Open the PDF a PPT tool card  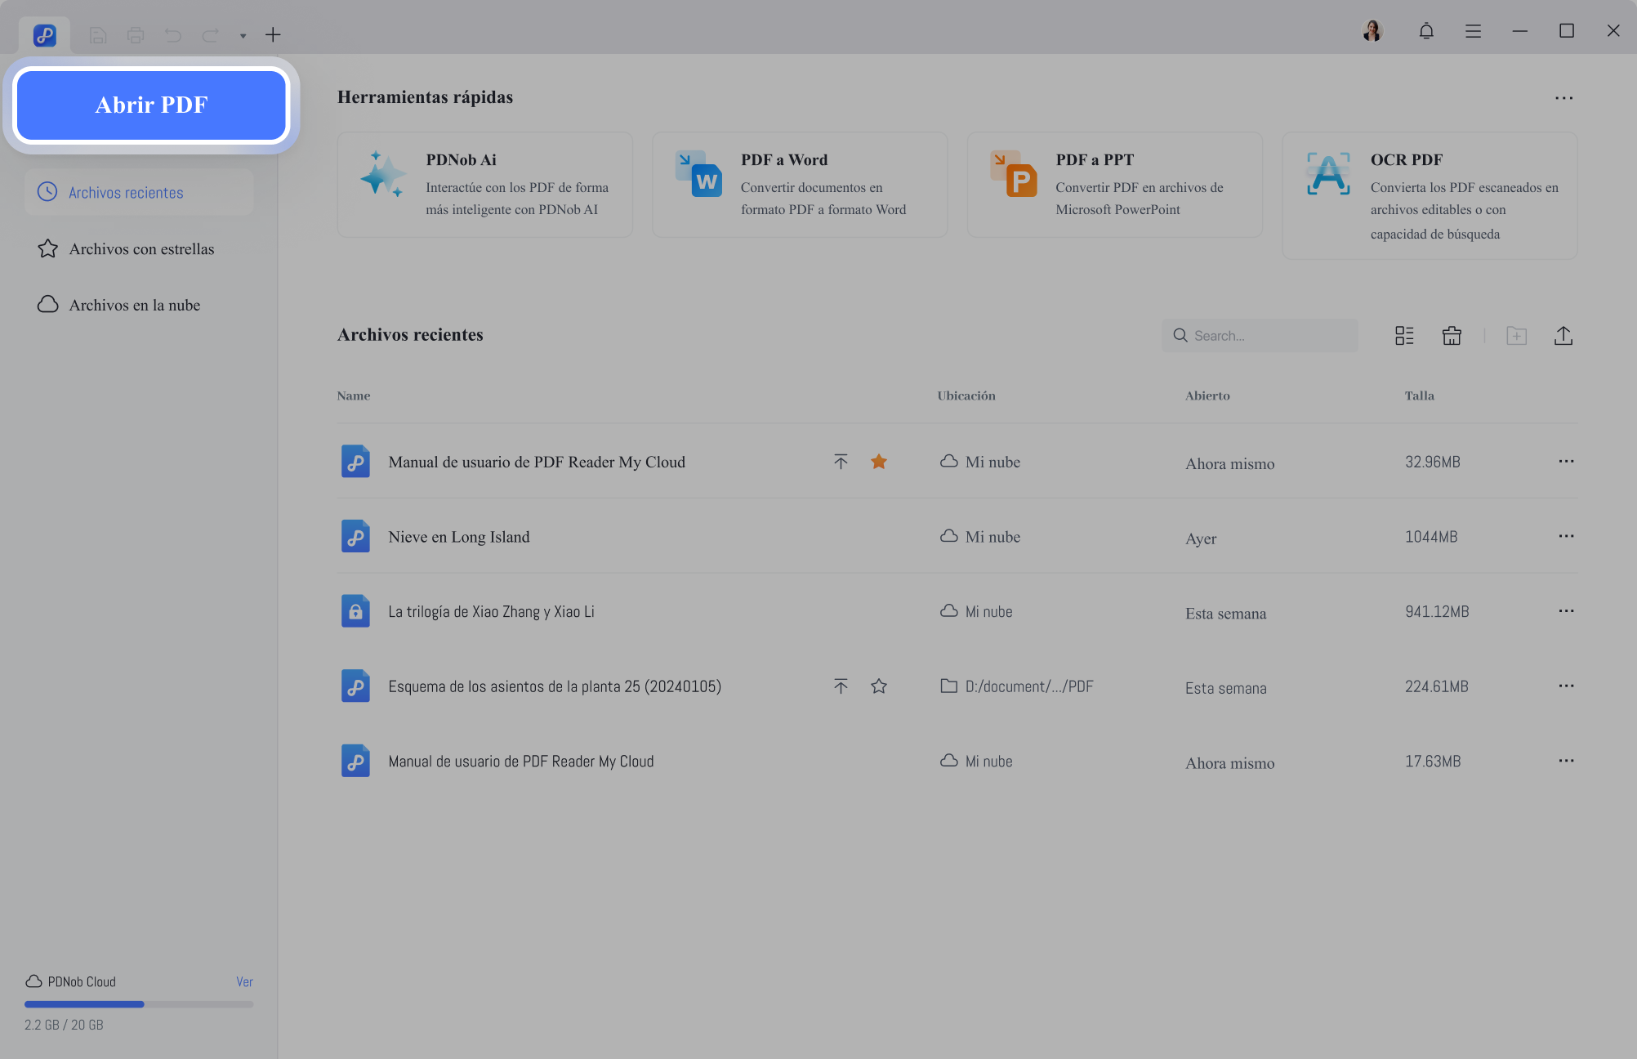(1115, 185)
